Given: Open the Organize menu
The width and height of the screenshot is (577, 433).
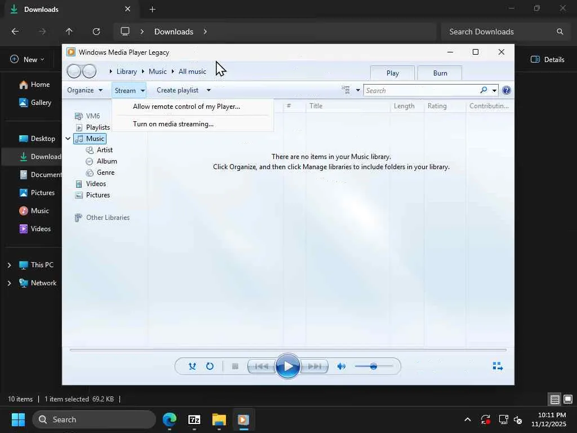Looking at the screenshot, I should (x=85, y=90).
